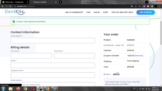Click the Free shipping text
Viewport: 162px width, 91px height.
(x=133, y=61)
